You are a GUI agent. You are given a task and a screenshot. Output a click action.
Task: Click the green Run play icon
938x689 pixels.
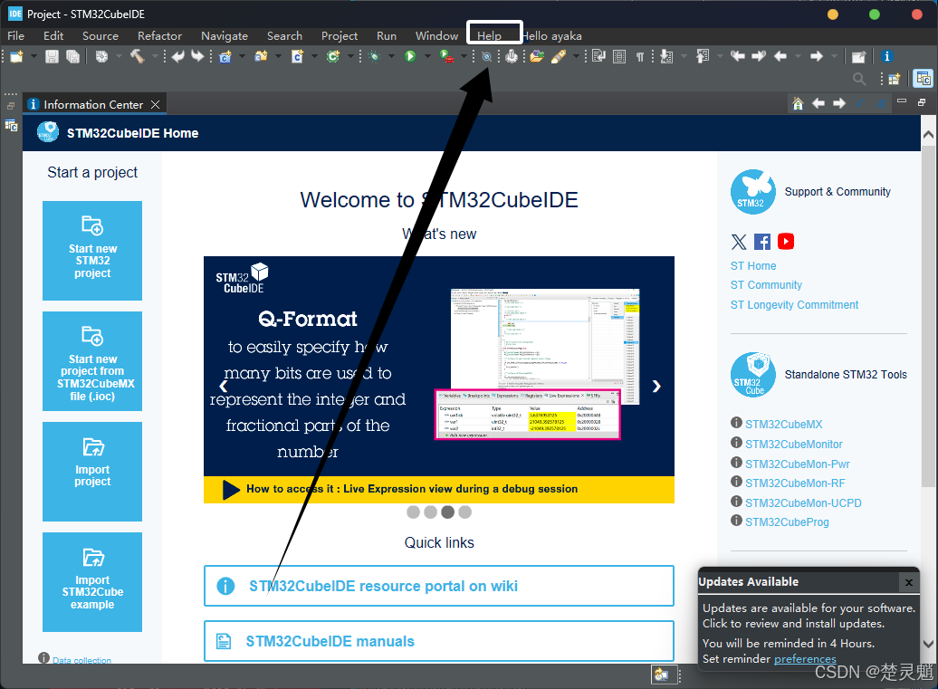[410, 56]
